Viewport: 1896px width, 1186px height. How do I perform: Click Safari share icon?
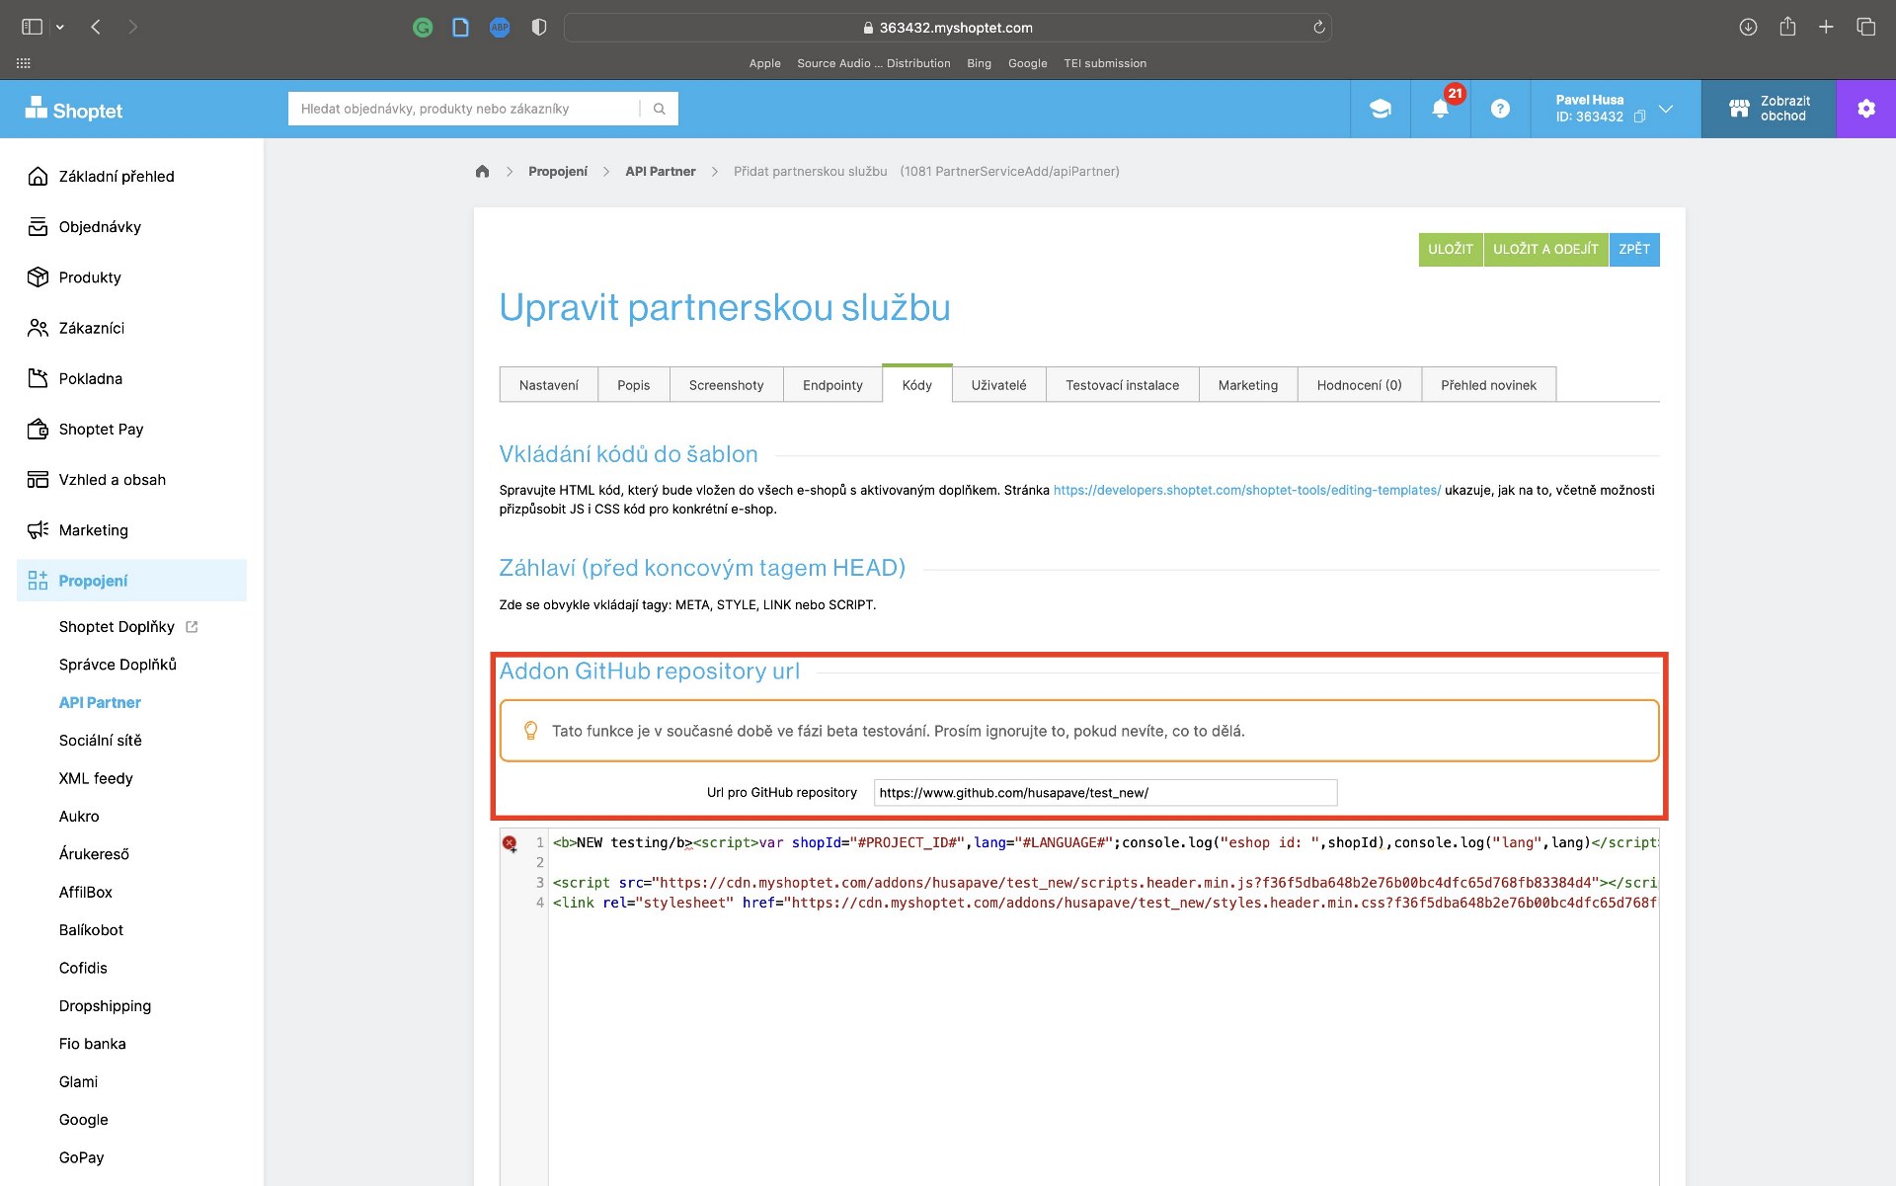(x=1787, y=27)
